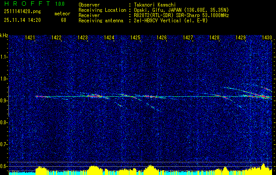Click the date stamp 25.11.14 14:20

pyautogui.click(x=22, y=20)
